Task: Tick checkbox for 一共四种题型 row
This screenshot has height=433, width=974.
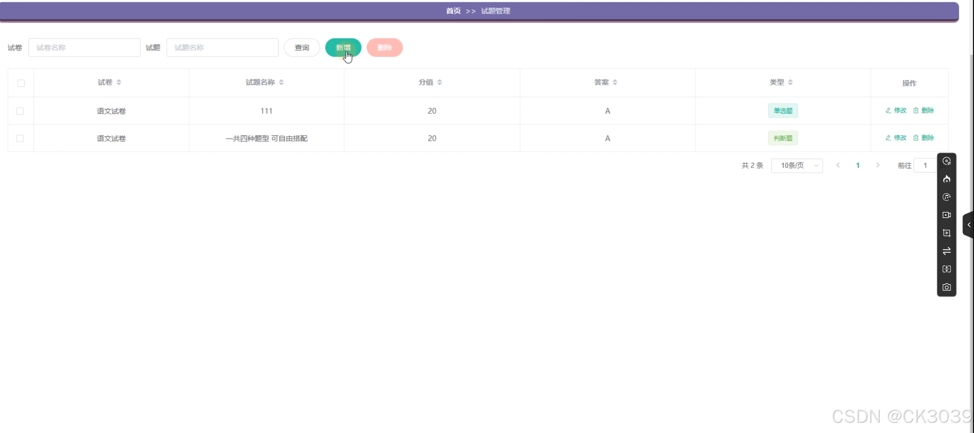Action: click(x=21, y=138)
